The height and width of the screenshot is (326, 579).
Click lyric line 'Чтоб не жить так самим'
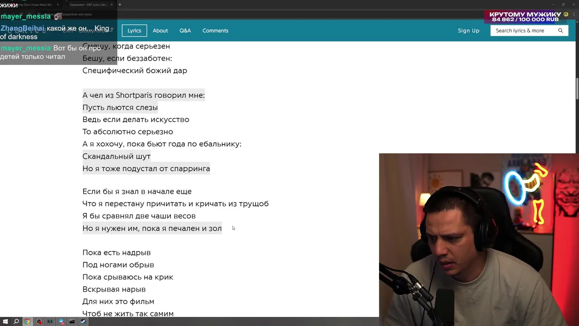pyautogui.click(x=128, y=313)
